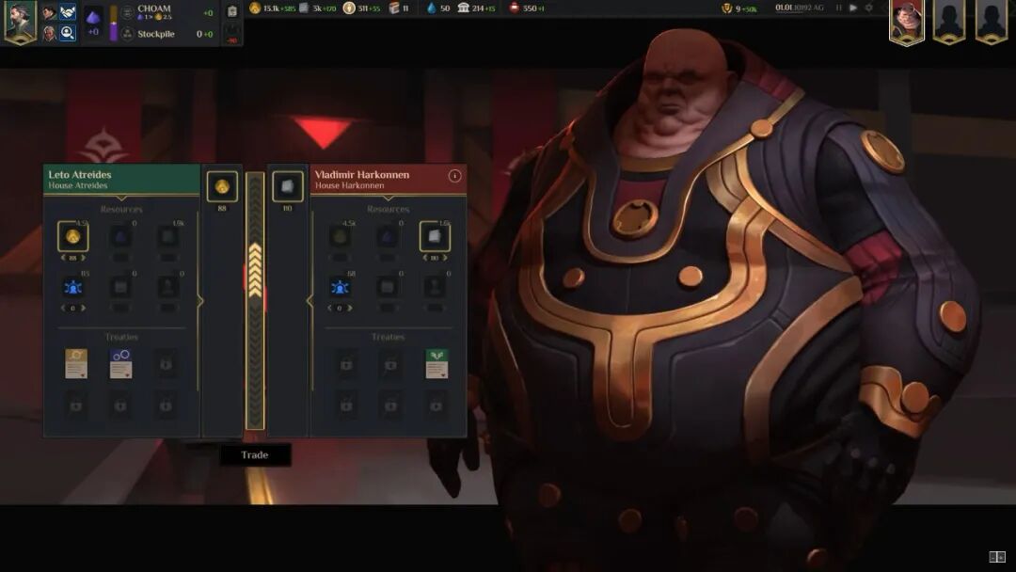Decrease Atreides influence offer amount
Image resolution: width=1016 pixels, height=572 pixels.
click(x=63, y=309)
